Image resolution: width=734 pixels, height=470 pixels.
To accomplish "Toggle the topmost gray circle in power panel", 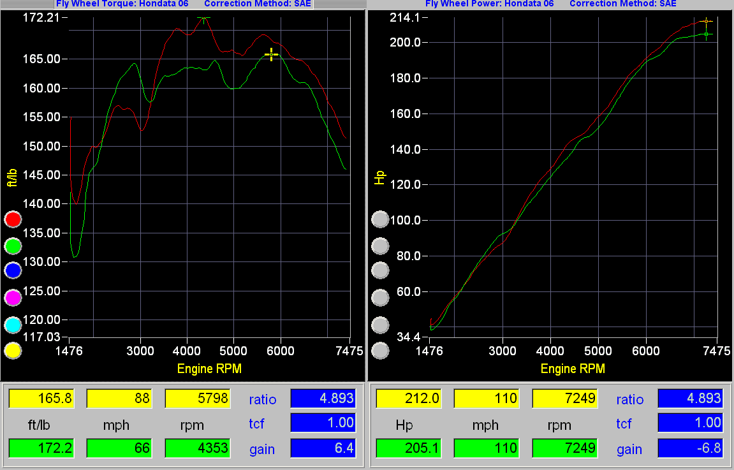I will 380,219.
